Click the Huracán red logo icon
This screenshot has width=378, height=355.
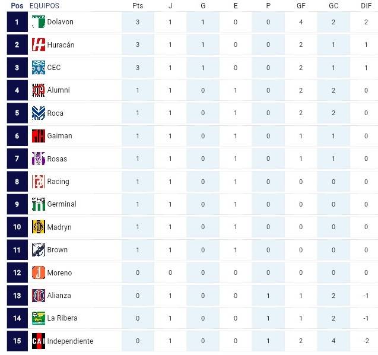pyautogui.click(x=39, y=45)
